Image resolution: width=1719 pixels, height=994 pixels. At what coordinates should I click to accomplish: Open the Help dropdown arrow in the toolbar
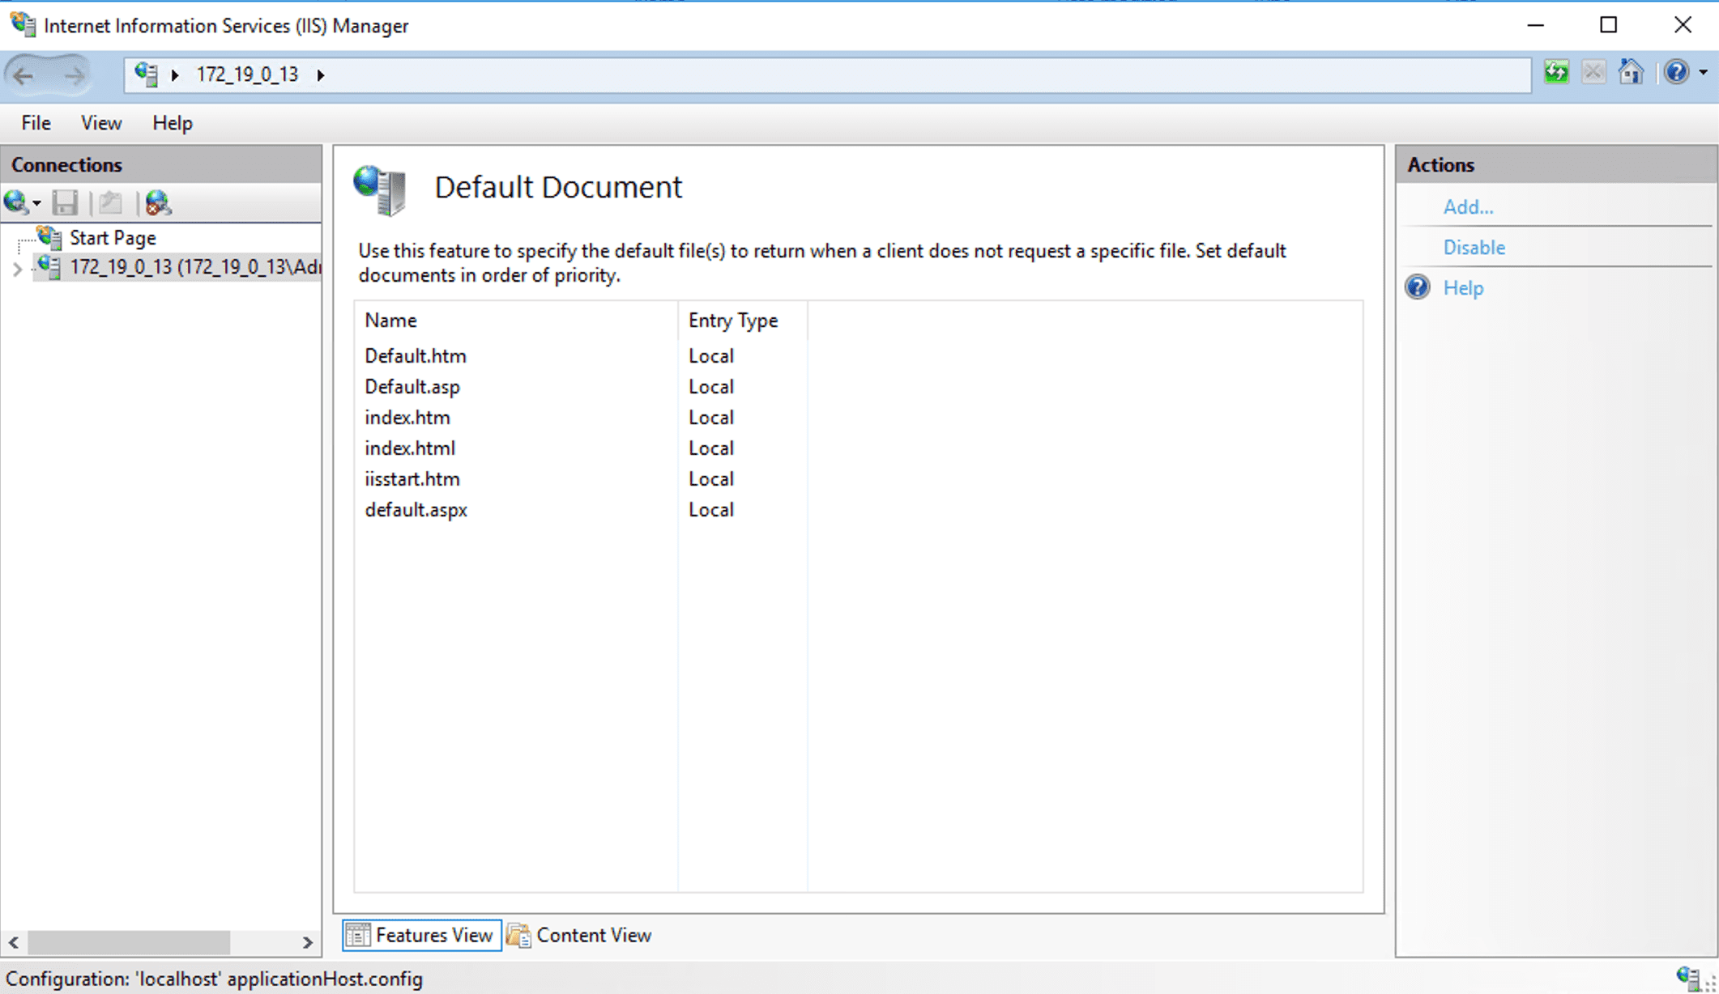1703,73
